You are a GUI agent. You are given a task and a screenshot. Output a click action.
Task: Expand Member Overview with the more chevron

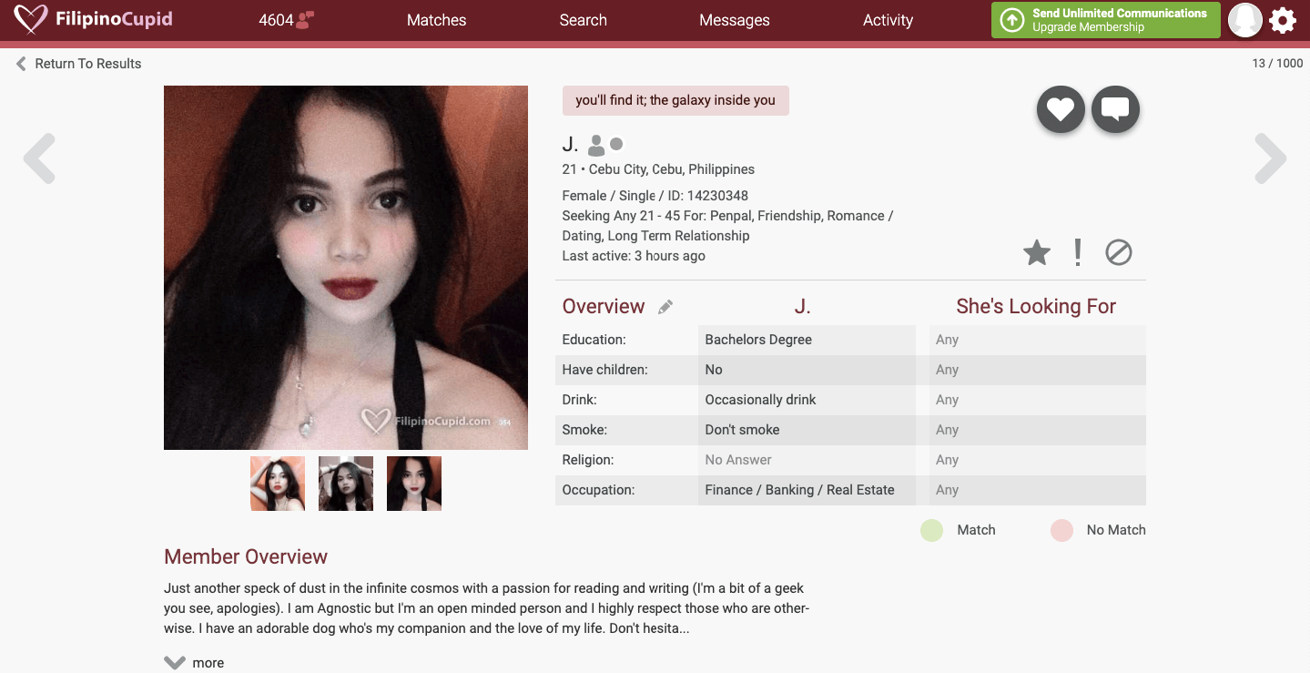click(x=175, y=662)
